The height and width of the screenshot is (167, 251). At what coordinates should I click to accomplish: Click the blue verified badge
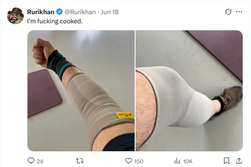pos(59,12)
